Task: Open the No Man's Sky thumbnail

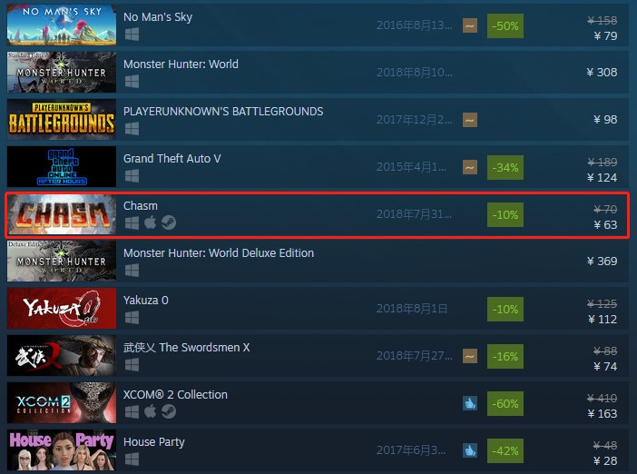Action: 62,25
